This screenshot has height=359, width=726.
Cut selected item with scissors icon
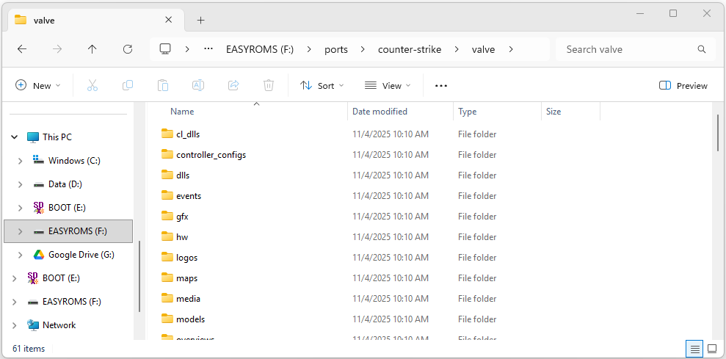(92, 85)
